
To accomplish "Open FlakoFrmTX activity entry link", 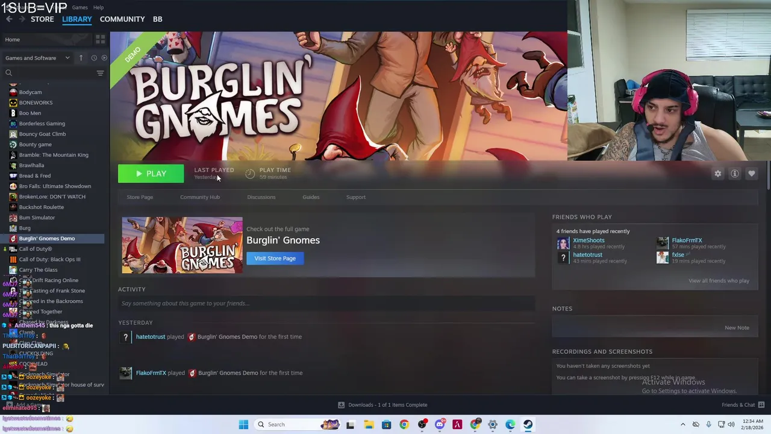I will [x=151, y=373].
